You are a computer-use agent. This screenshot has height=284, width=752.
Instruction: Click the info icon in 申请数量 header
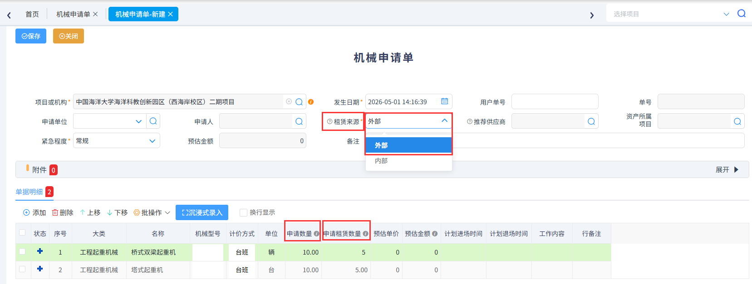(316, 234)
